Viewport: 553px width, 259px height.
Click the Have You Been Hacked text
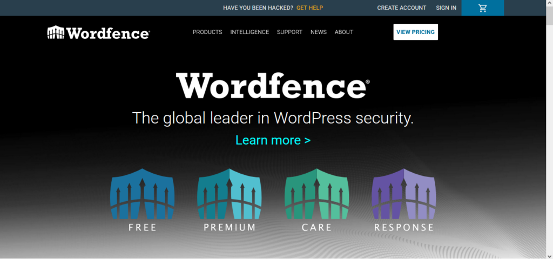(258, 8)
